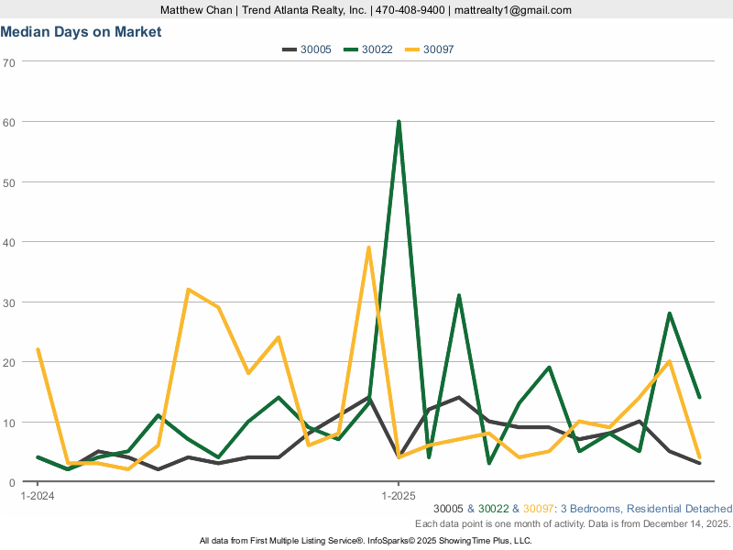
Task: Click the Median Days on Market title
Action: [81, 31]
